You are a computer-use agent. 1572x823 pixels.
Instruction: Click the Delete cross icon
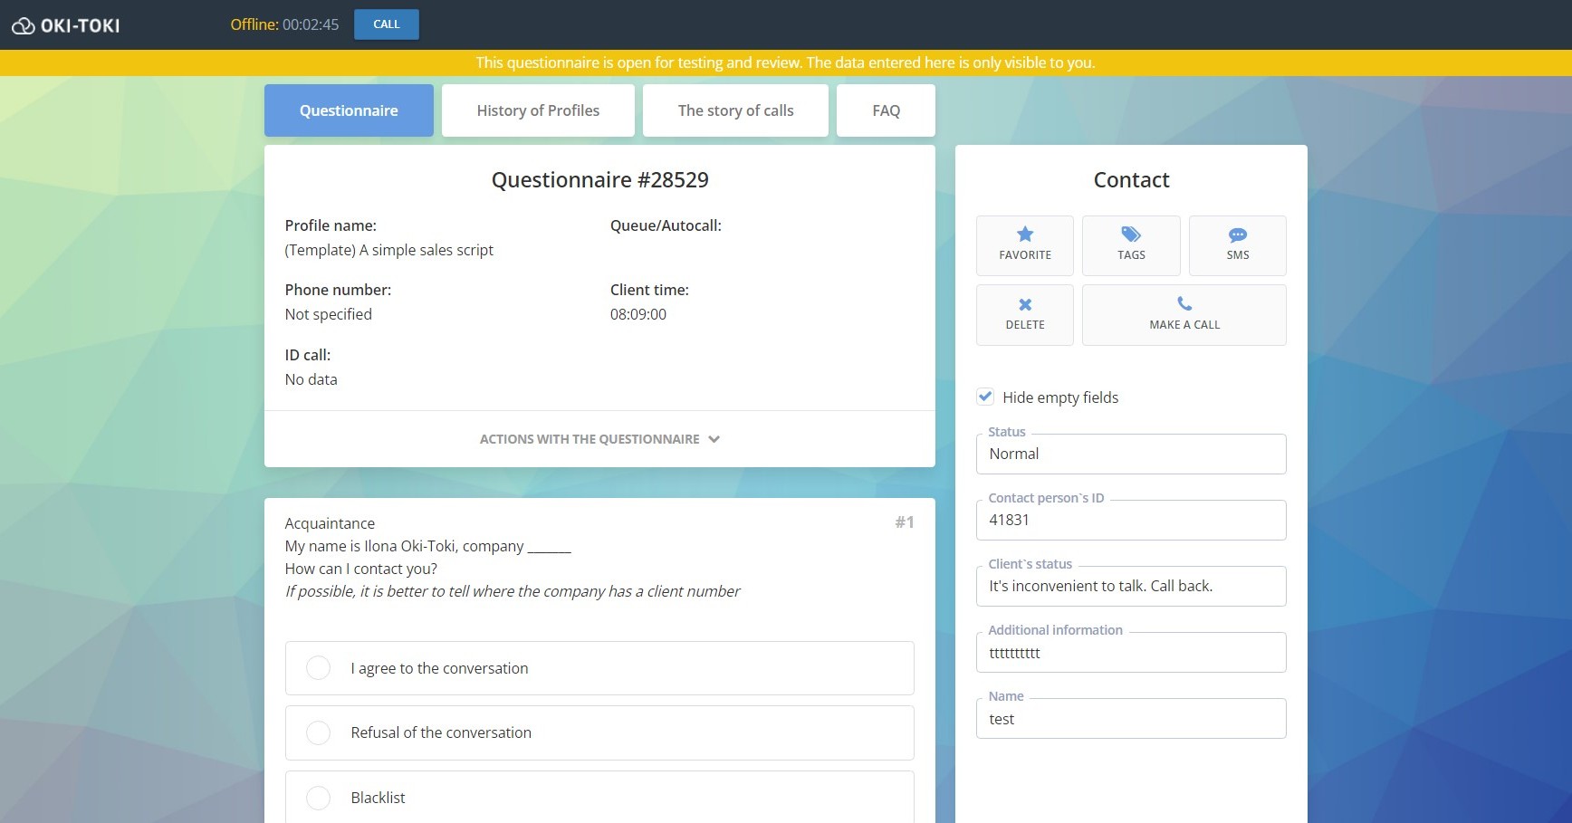[1024, 305]
